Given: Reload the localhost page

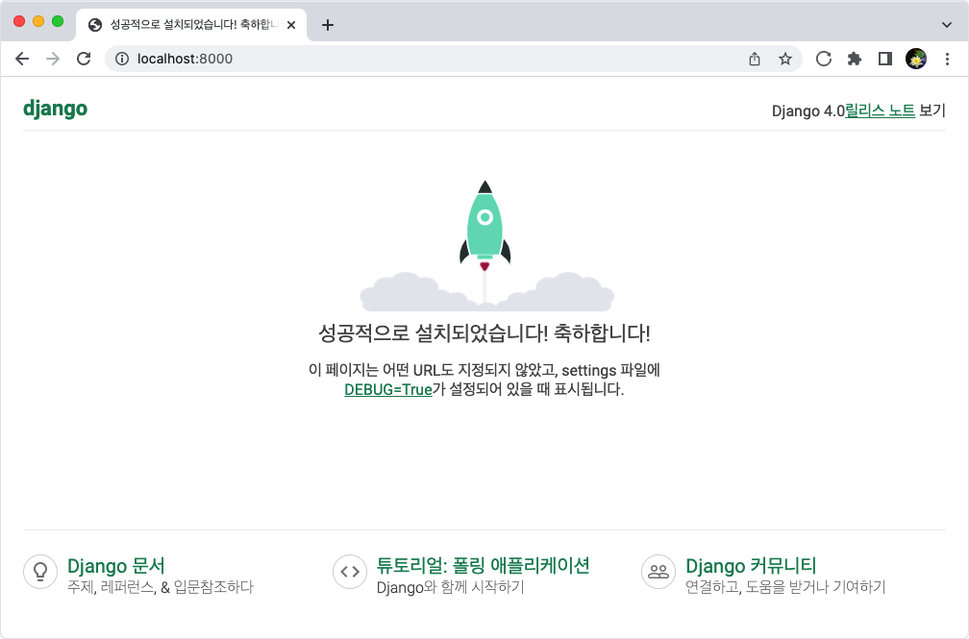Looking at the screenshot, I should pyautogui.click(x=84, y=59).
